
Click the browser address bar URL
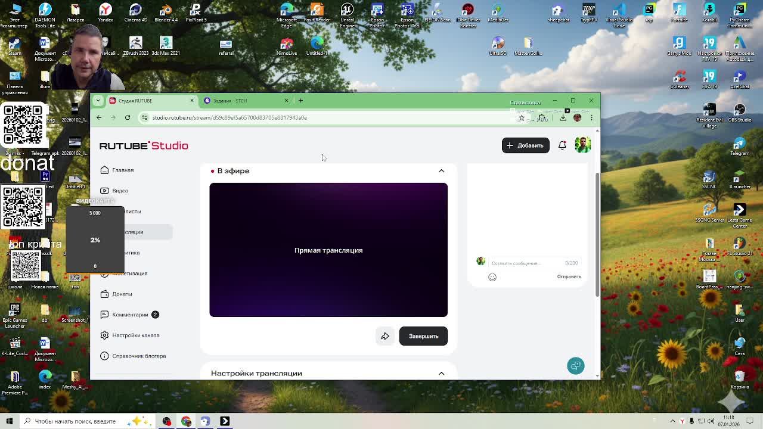[x=229, y=118]
